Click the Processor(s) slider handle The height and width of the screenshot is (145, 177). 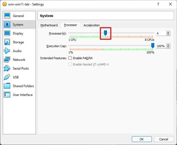[x=105, y=33]
